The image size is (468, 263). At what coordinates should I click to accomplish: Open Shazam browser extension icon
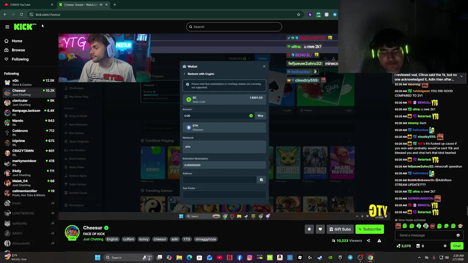click(335, 15)
